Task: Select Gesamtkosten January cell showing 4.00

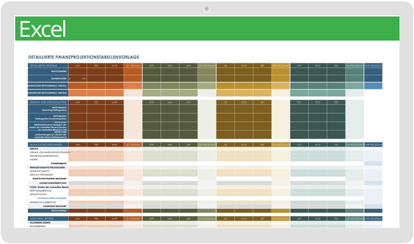Action: click(x=78, y=79)
